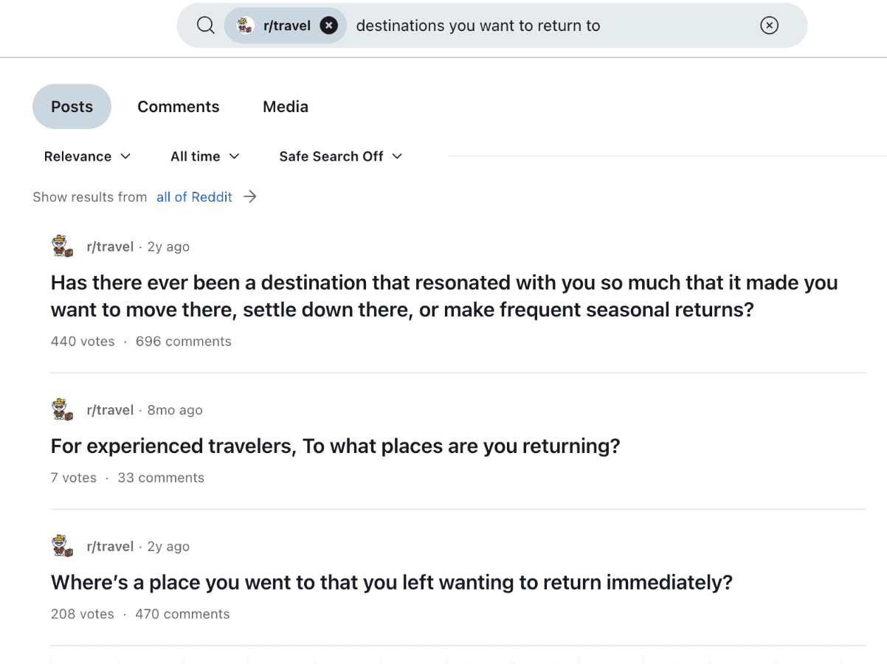Screen dimensions: 887x664
Task: Keep Posts tab selected by clicking it
Action: pos(72,106)
